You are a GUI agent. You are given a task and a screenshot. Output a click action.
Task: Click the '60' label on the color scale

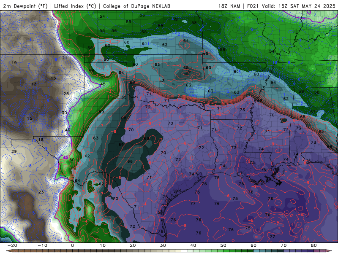(253, 245)
